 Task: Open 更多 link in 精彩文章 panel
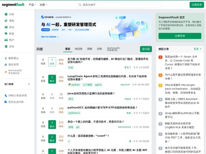point(197,49)
